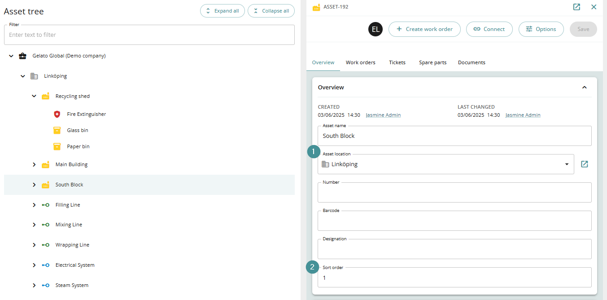Select the Gelato Global briefcase icon
This screenshot has height=300, width=607.
click(x=22, y=56)
